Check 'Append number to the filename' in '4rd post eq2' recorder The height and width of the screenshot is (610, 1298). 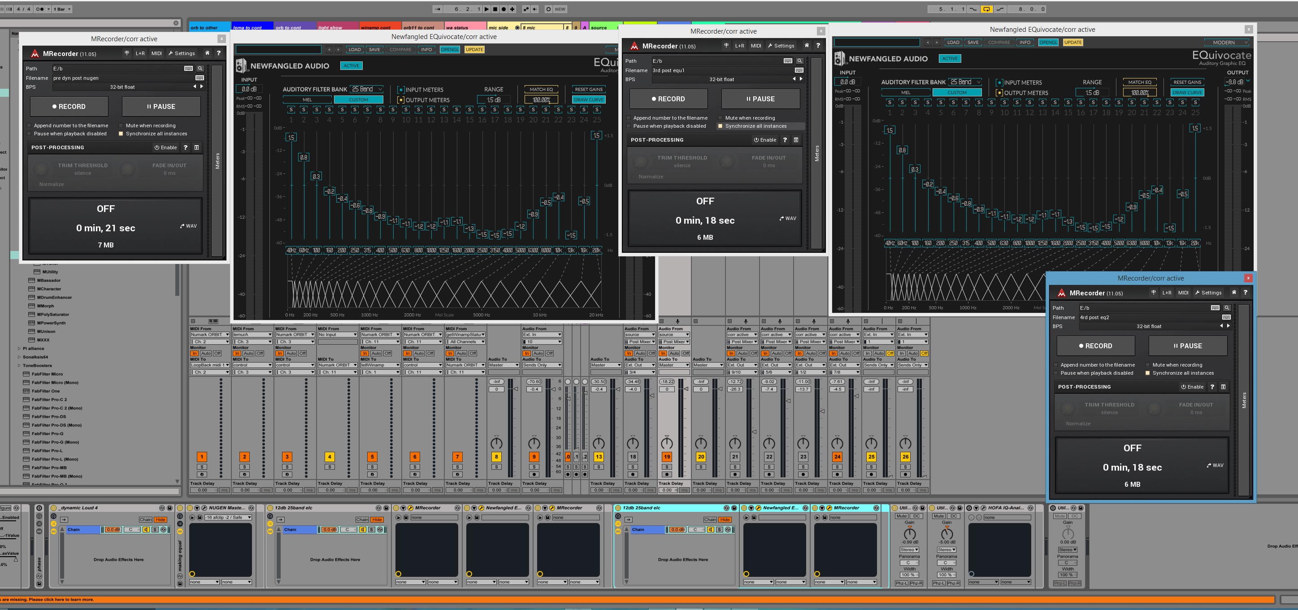(1055, 365)
